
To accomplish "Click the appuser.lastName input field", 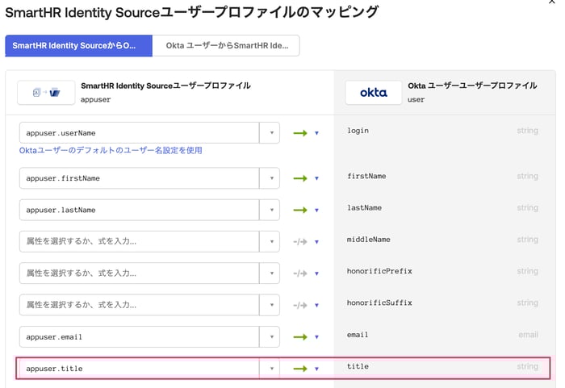I will 139,210.
